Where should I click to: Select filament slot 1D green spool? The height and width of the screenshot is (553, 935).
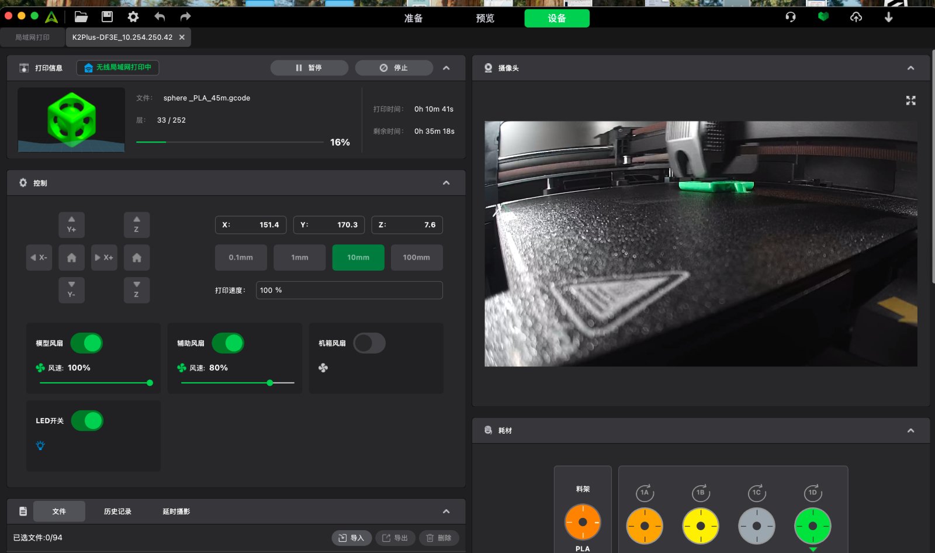(x=813, y=526)
